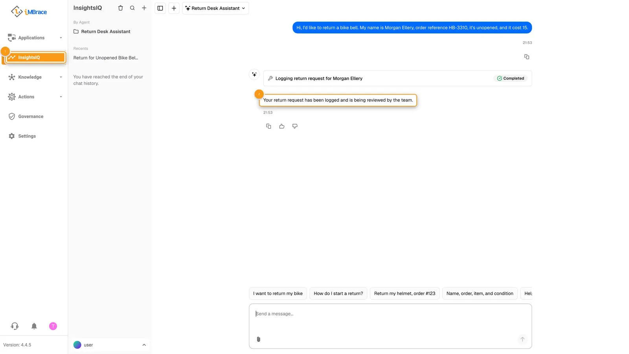Click the iMBrace logo
Screen dimensions: 629x354
(x=29, y=12)
